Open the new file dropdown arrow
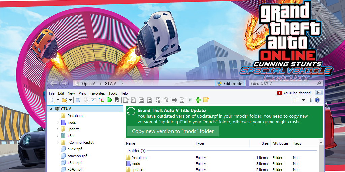The width and height of the screenshot is (345, 172). tap(58, 100)
